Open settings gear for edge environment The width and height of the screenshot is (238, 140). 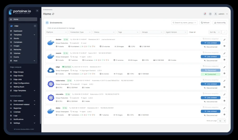(224, 73)
